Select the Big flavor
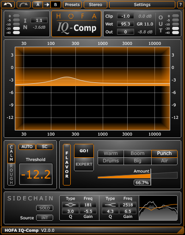 (x=137, y=161)
